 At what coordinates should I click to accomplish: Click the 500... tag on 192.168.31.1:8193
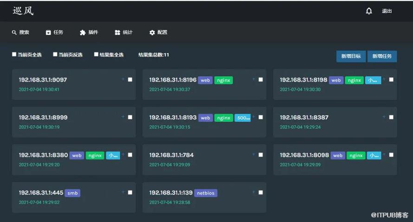[x=243, y=118]
